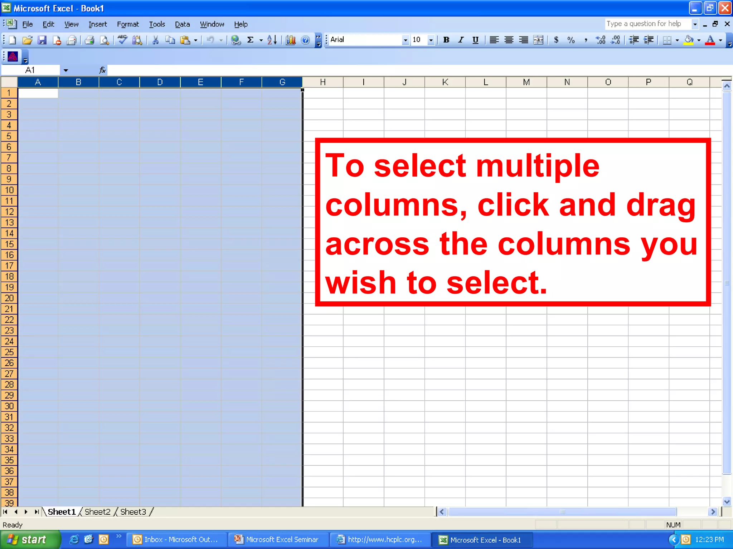Click the Undo arrow icon

pos(210,40)
